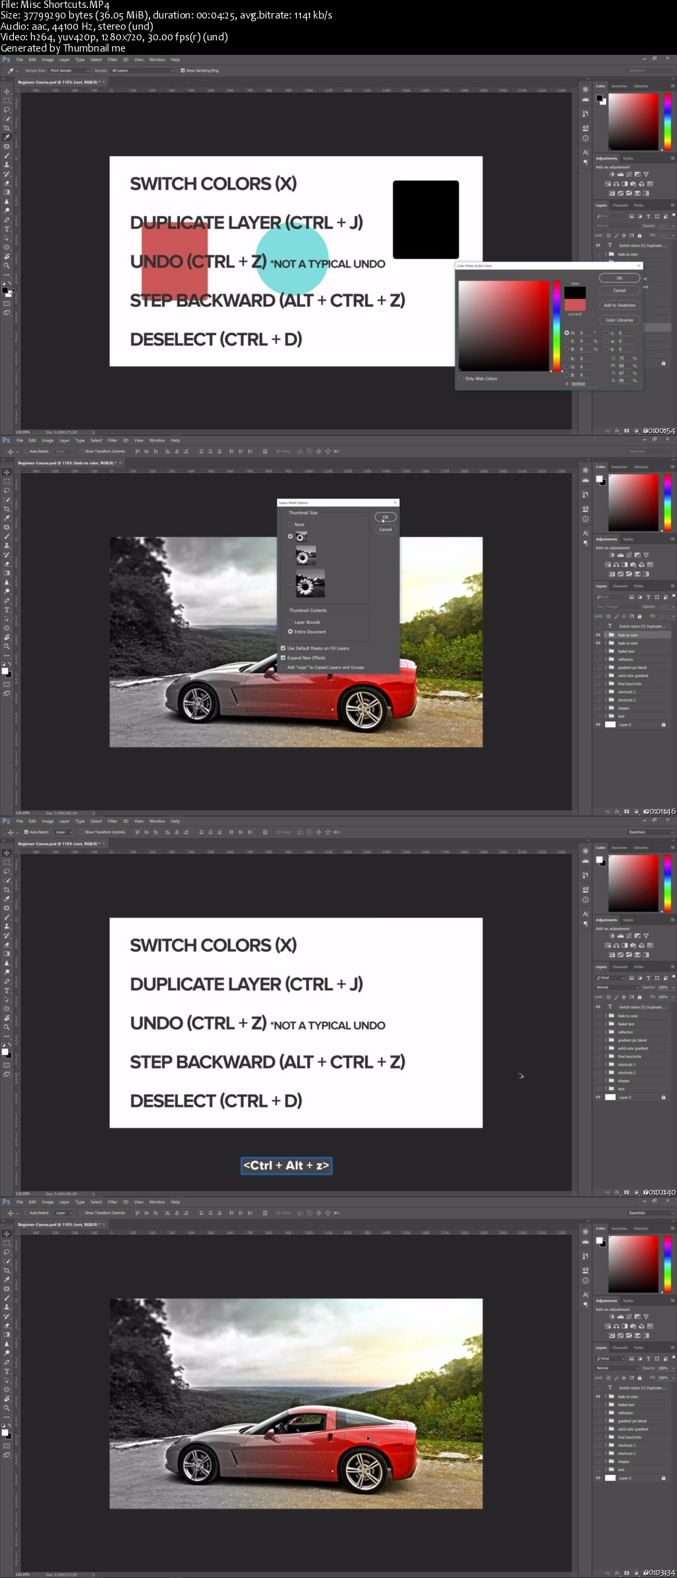677x1578 pixels.
Task: Select the Hand tool in the 00:02:40 frame
Action: tap(7, 1017)
